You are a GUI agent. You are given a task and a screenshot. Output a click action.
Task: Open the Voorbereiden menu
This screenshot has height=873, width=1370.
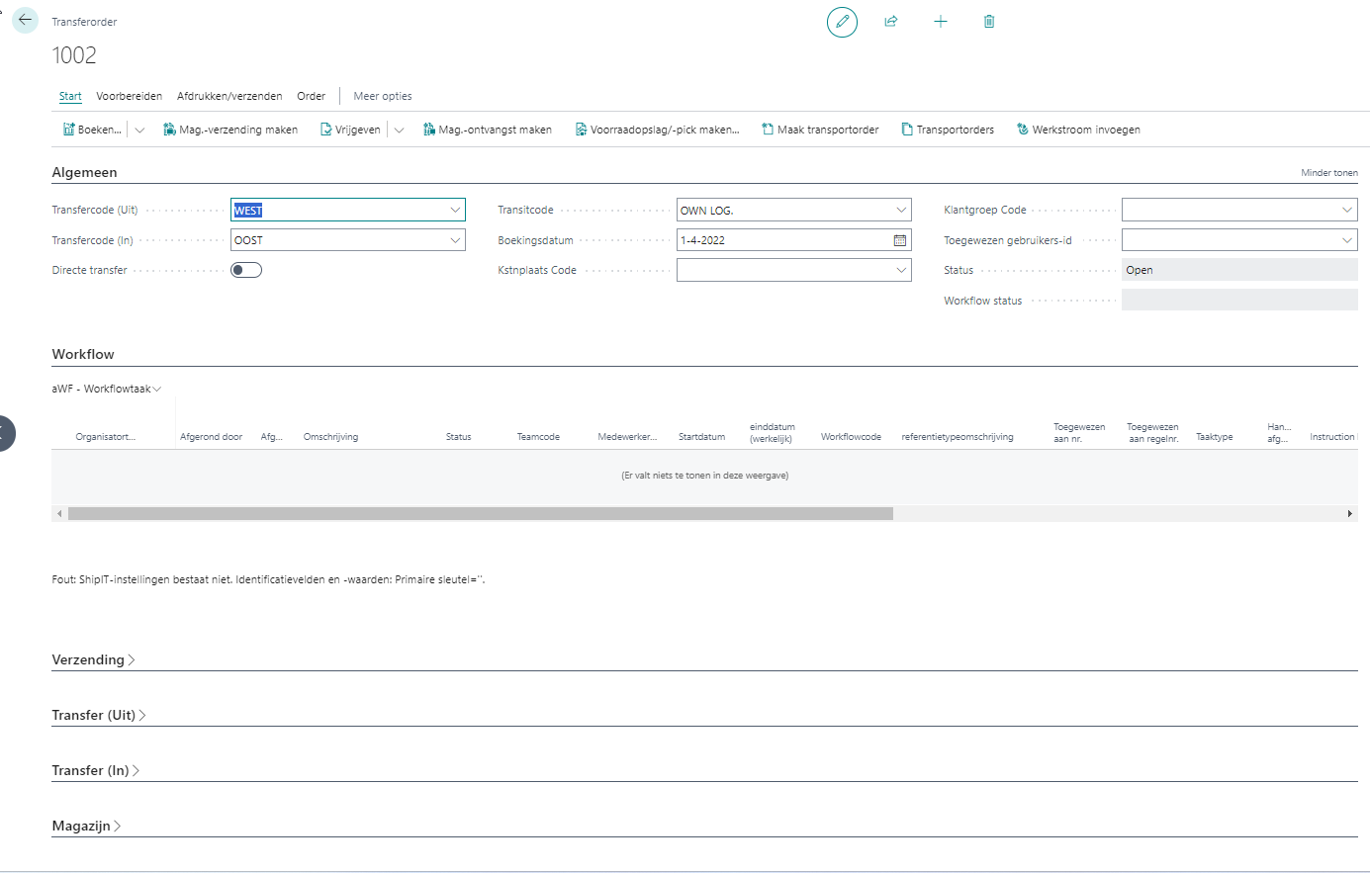click(x=129, y=96)
